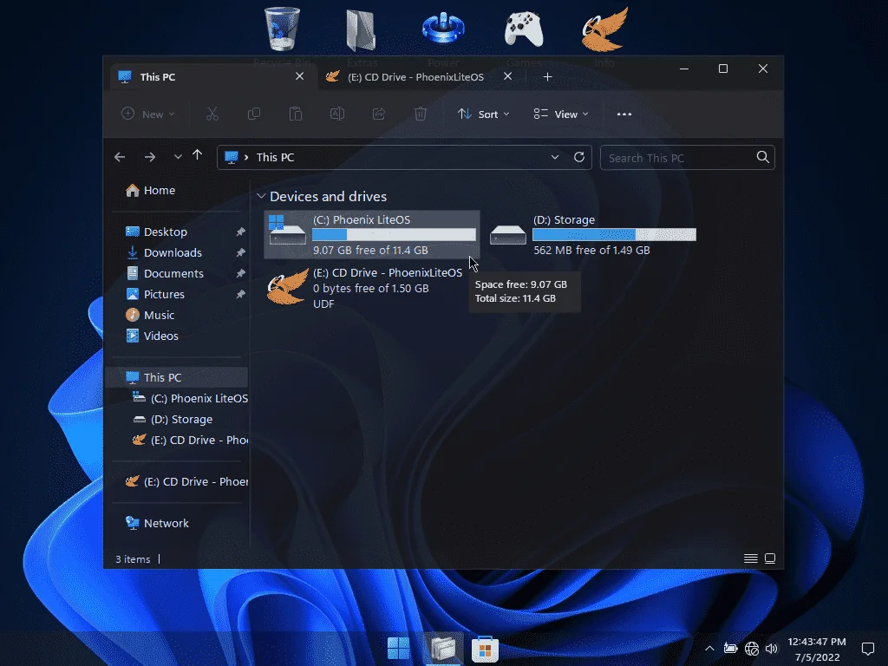Open the View dropdown menu
This screenshot has width=888, height=666.
561,114
